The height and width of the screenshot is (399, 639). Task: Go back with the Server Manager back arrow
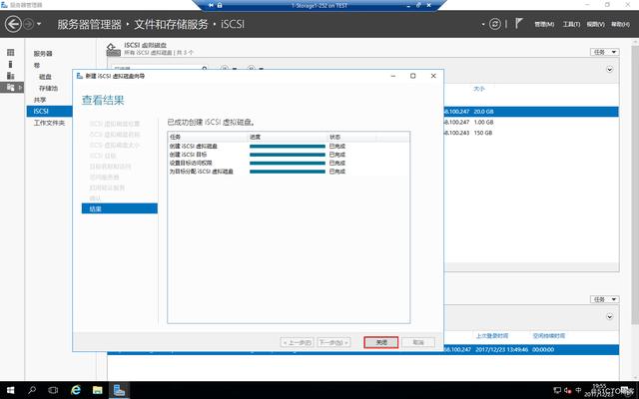coord(13,24)
